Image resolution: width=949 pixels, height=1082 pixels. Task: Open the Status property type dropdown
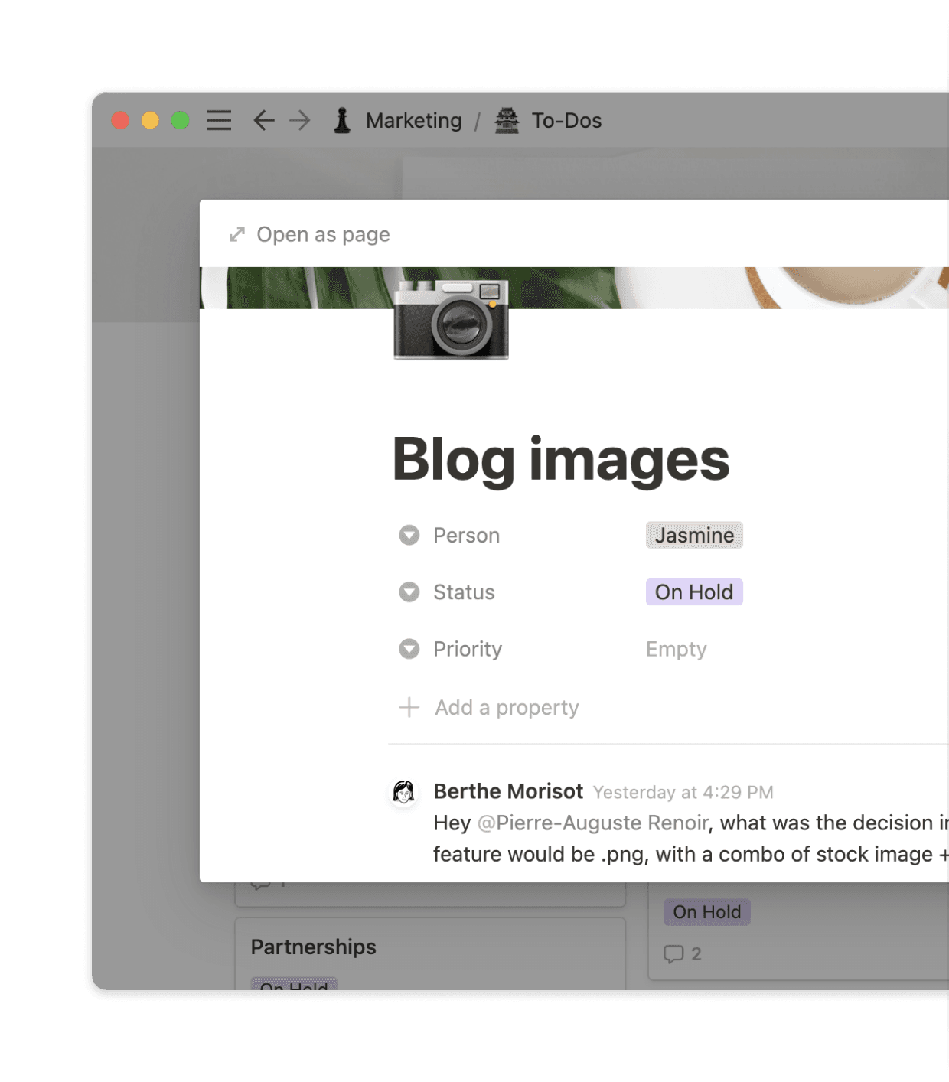[x=409, y=592]
